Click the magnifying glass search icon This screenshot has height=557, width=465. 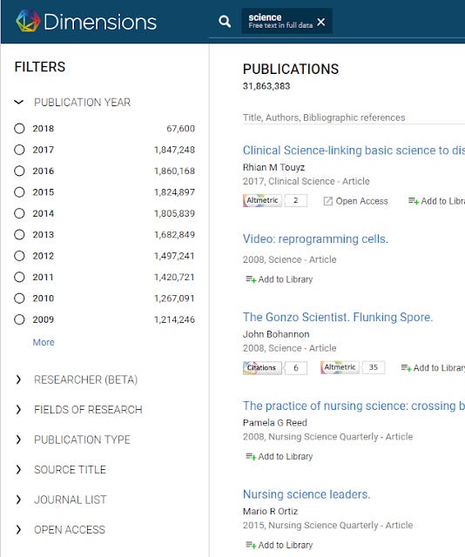[x=225, y=22]
